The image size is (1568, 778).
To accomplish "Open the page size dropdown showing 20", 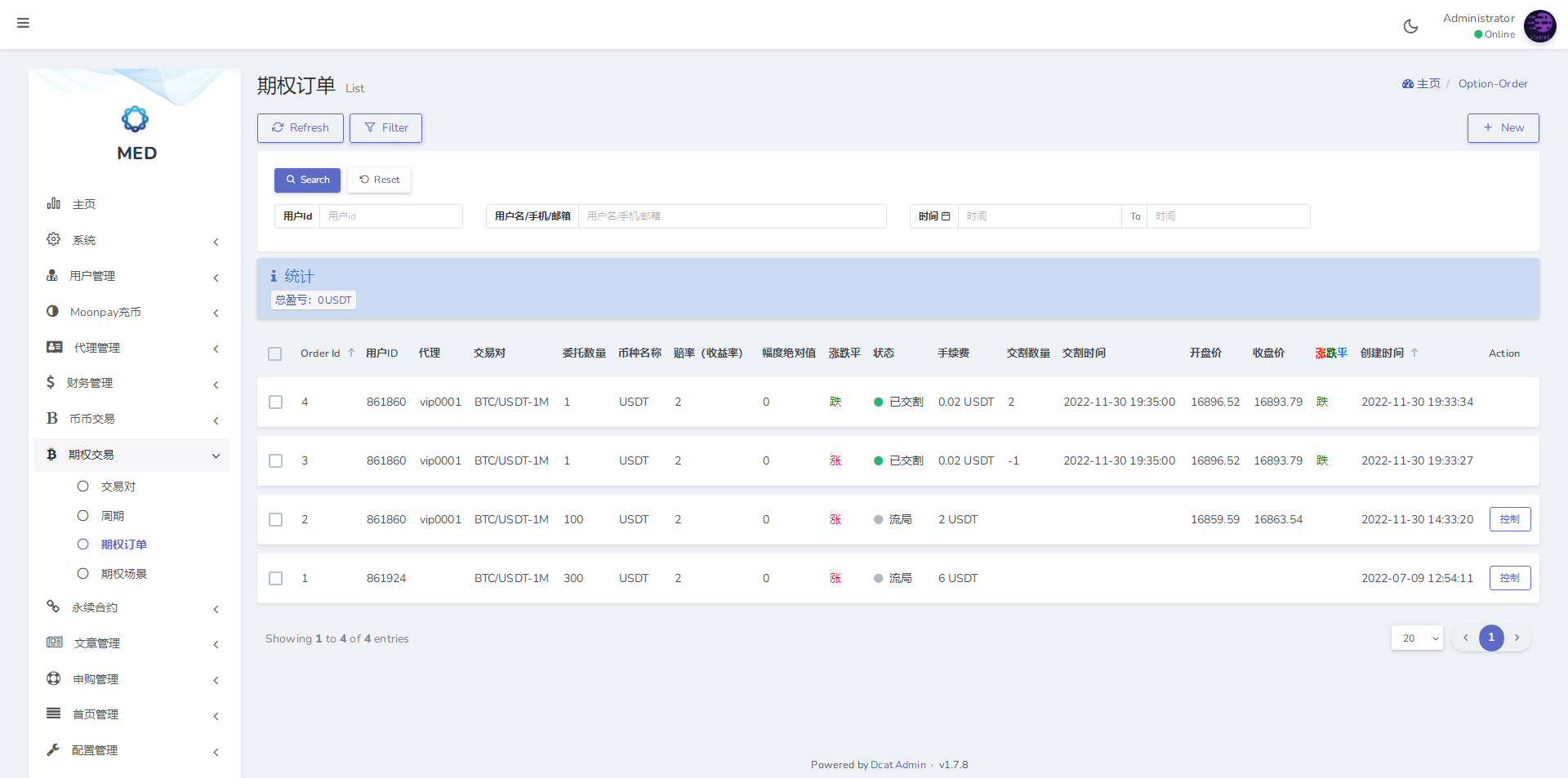I will (x=1417, y=638).
